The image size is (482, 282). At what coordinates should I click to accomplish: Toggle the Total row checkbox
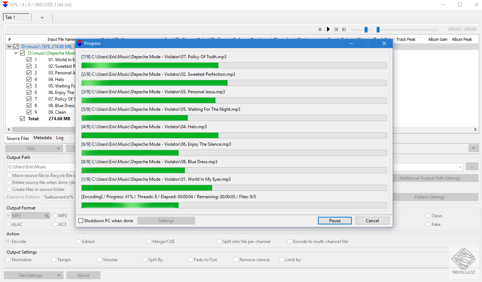click(x=22, y=119)
